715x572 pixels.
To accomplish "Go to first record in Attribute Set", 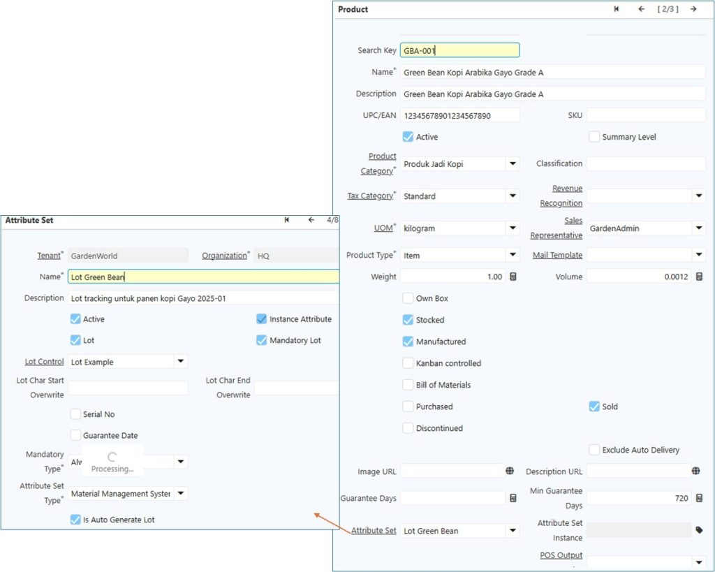I will (x=287, y=220).
